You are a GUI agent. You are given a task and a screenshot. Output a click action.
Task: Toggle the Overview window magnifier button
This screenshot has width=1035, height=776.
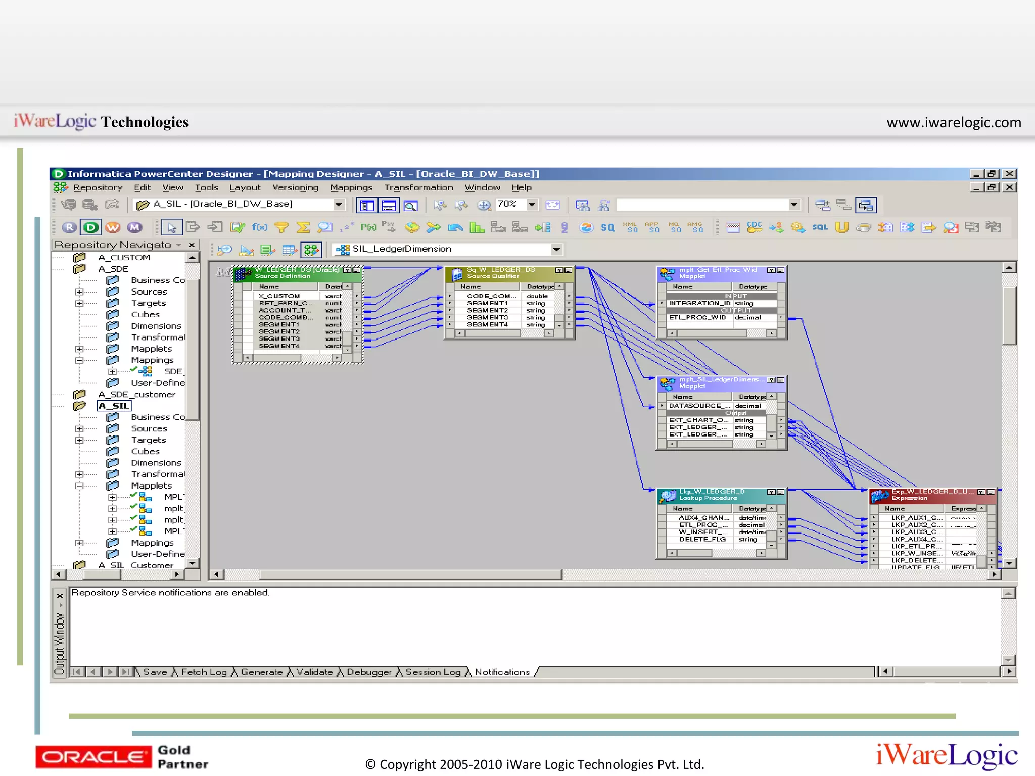click(x=410, y=205)
